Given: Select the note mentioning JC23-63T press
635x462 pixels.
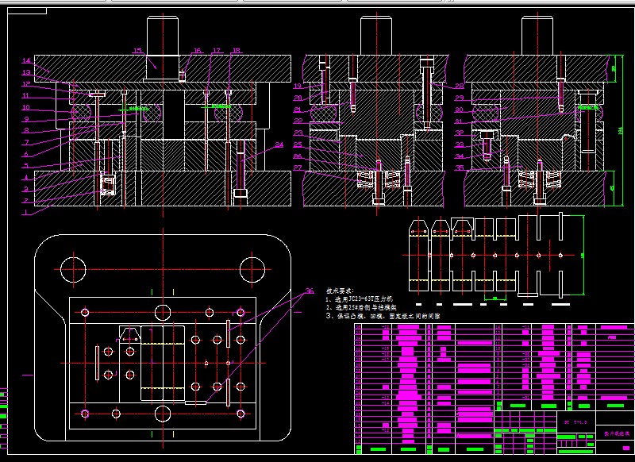Looking at the screenshot, I should coord(360,299).
